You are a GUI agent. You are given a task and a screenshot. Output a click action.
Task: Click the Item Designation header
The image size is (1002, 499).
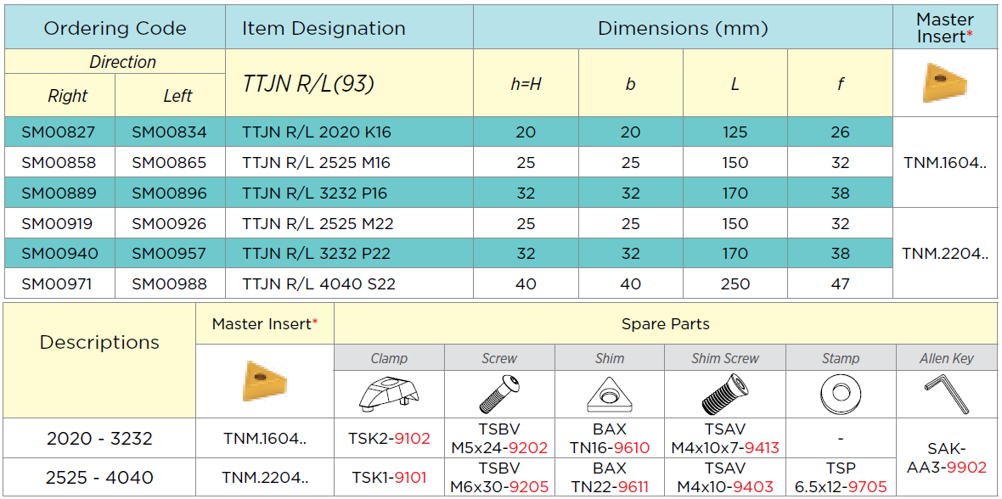pos(324,28)
